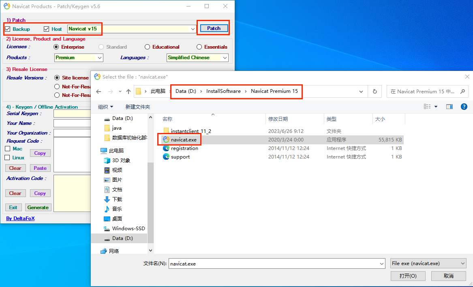Click the Copy button under Activation Code
The image size is (473, 287).
click(40, 193)
